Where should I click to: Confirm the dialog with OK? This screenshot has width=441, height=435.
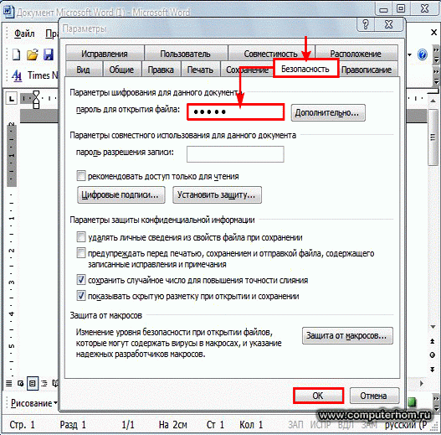coord(318,396)
